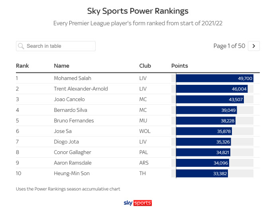The width and height of the screenshot is (267, 211).
Task: Click Joao Cancelo's points bar
Action: click(210, 100)
